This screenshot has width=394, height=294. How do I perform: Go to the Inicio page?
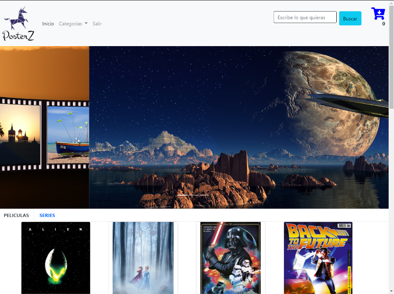48,24
